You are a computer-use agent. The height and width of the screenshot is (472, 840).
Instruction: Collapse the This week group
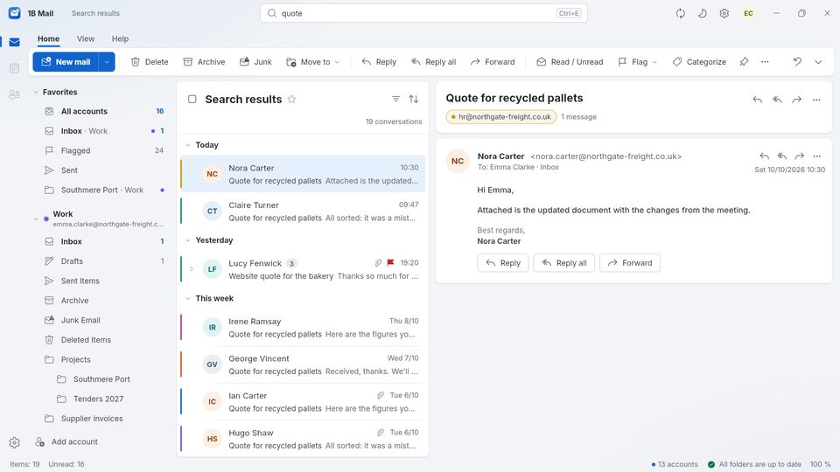pos(188,299)
